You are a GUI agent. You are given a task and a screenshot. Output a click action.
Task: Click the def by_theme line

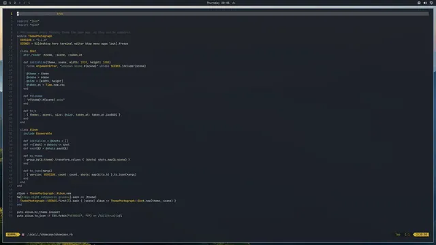click(33, 156)
